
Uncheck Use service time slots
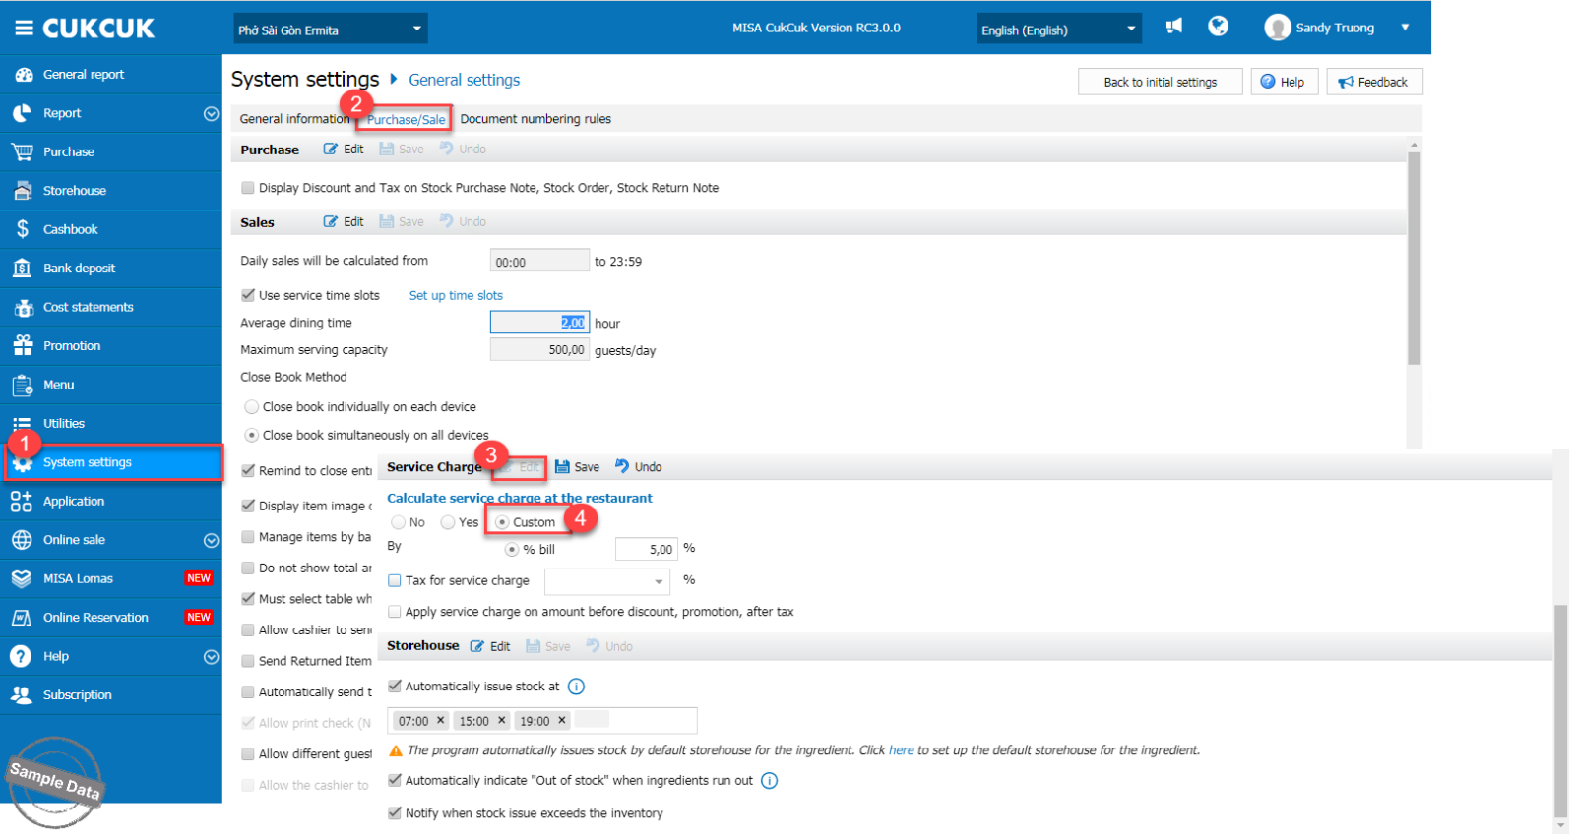click(x=248, y=295)
